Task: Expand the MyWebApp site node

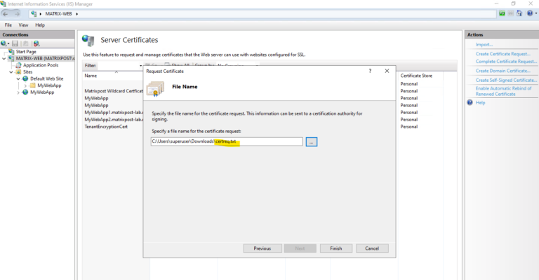Action: point(18,92)
